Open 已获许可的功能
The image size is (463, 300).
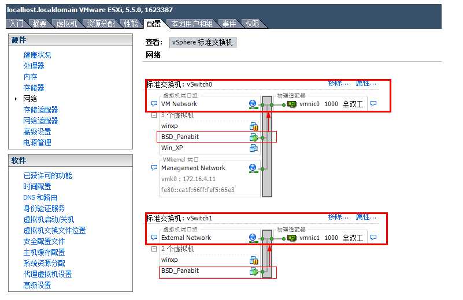(47, 175)
